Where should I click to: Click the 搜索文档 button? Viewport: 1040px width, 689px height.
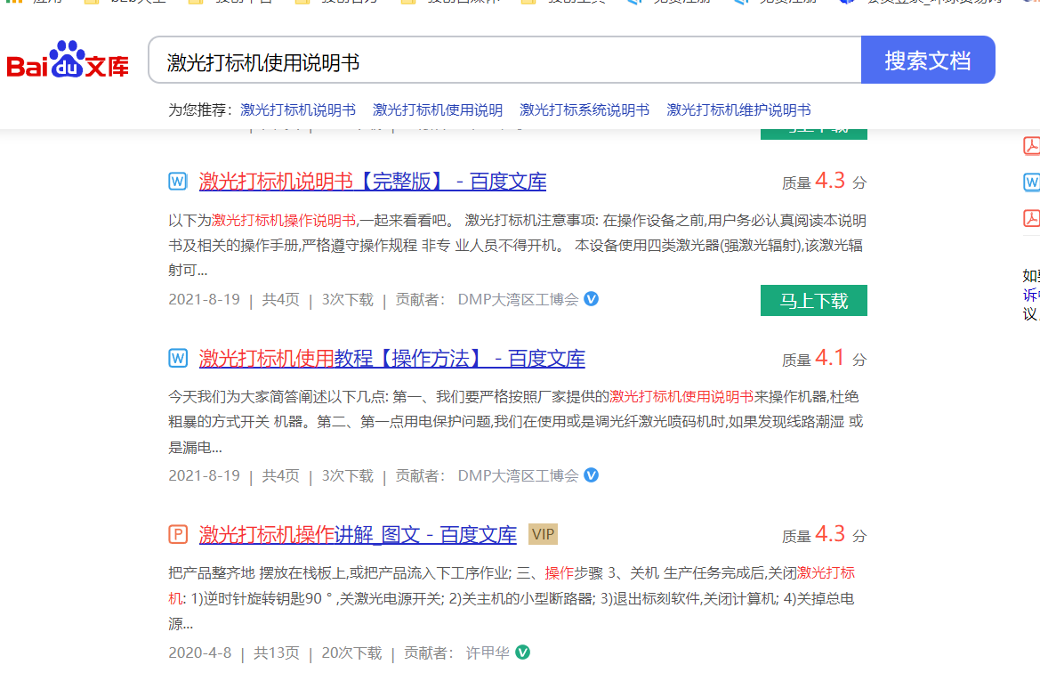(928, 60)
